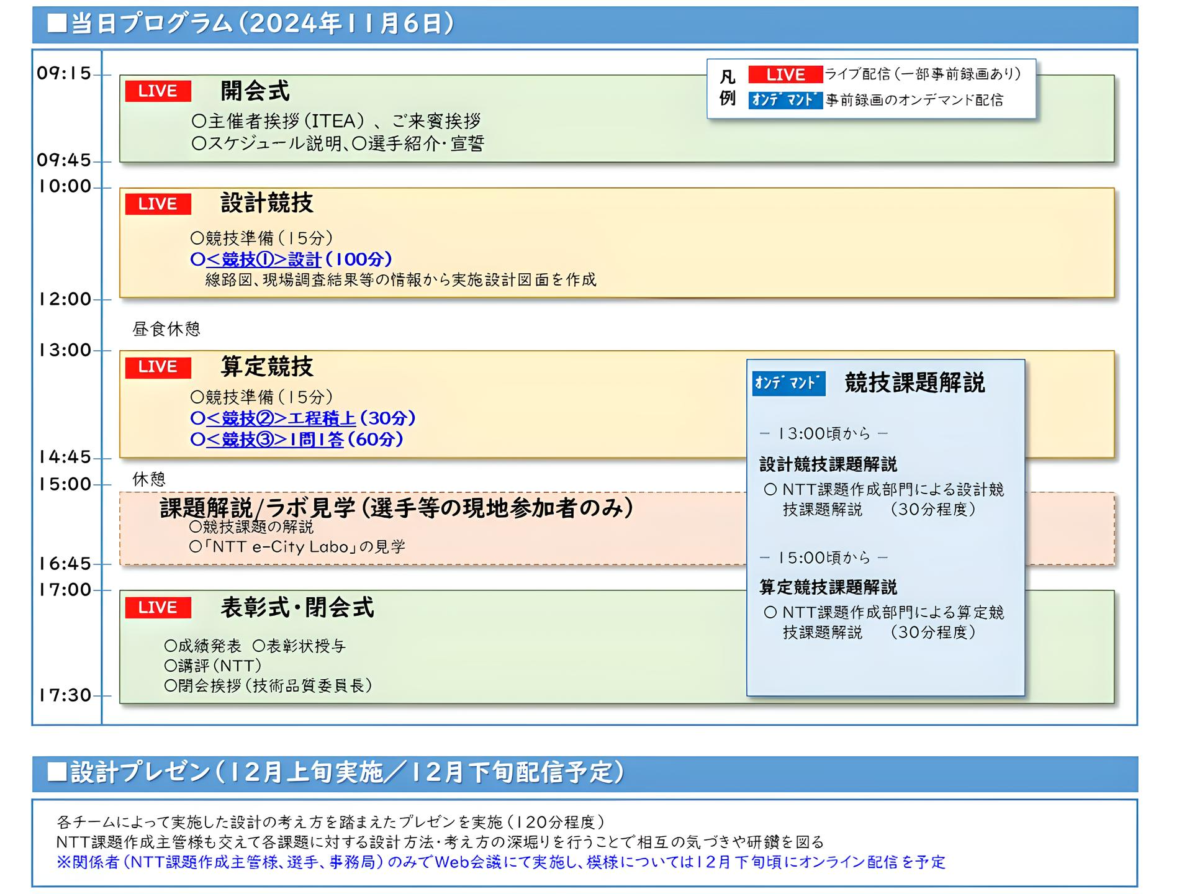Click the blue ※関係者 note line

pyautogui.click(x=501, y=862)
